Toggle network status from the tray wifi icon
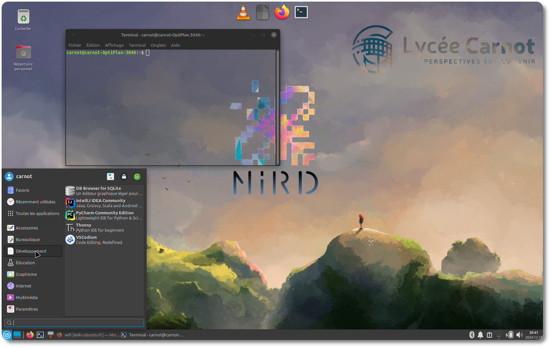 (499, 335)
